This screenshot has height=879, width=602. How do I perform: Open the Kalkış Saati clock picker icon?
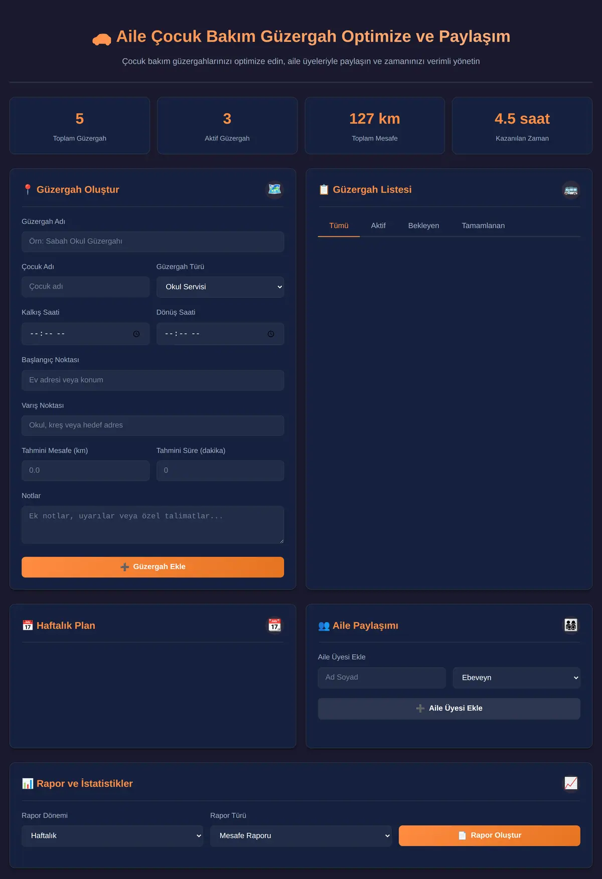[136, 334]
